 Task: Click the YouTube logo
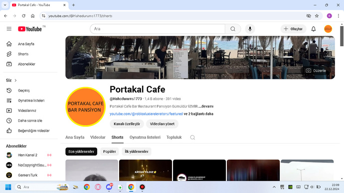pyautogui.click(x=30, y=29)
